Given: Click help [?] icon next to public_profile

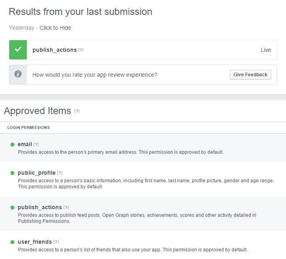Looking at the screenshot, I should click(x=60, y=173).
